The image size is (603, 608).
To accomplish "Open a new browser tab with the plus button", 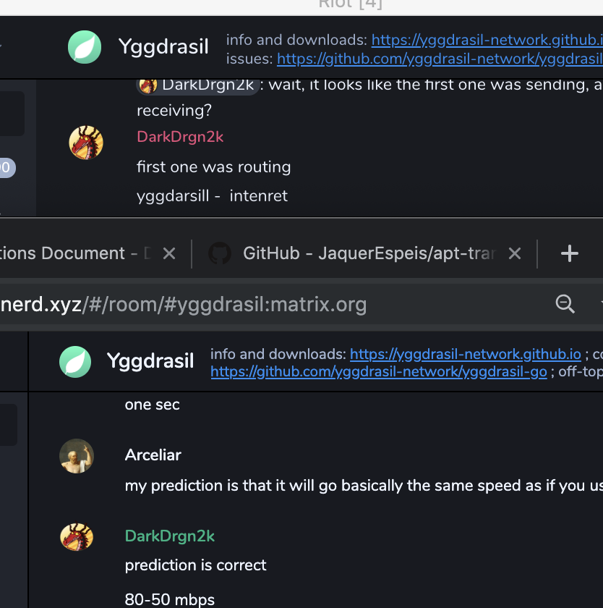I will (569, 253).
